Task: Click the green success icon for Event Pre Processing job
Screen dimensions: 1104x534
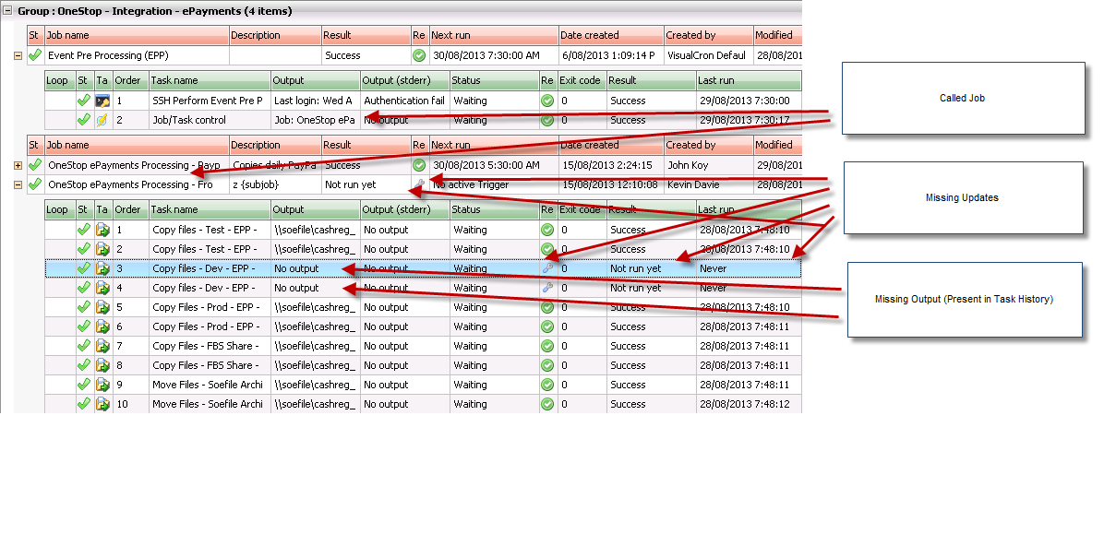Action: click(x=419, y=55)
